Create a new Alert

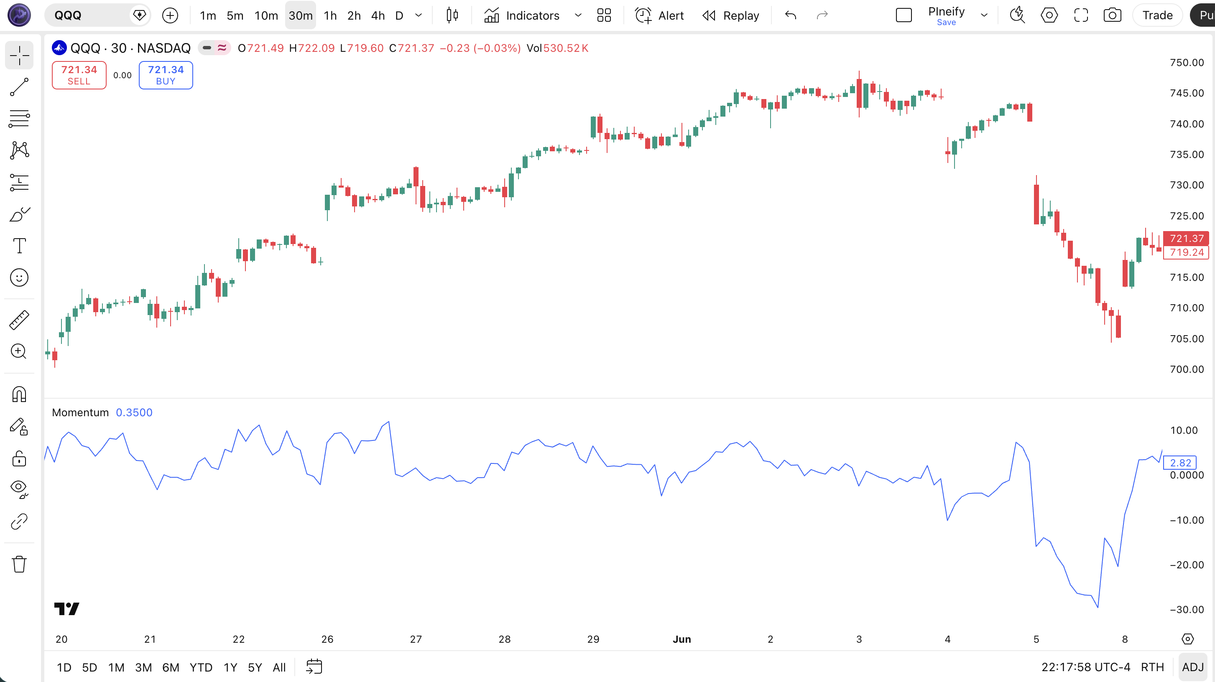point(659,15)
